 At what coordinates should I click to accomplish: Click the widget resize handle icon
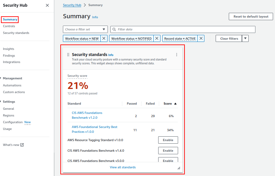click(x=179, y=168)
